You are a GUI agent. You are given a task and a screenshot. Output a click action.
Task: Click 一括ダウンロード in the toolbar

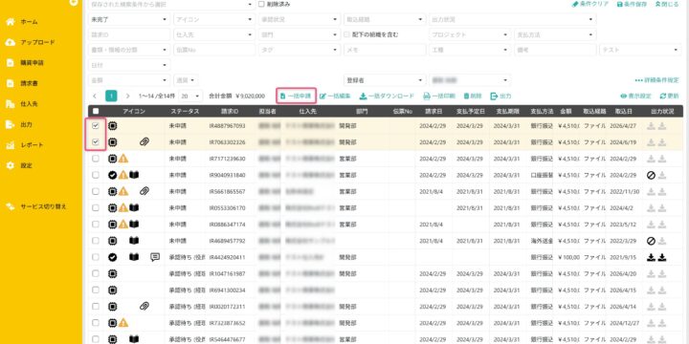coord(387,96)
